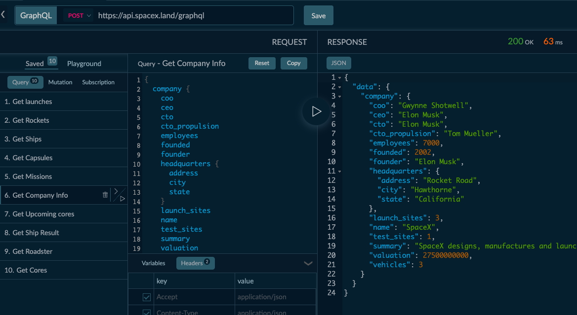
Task: Delete the Get Company Info saved query
Action: click(105, 195)
